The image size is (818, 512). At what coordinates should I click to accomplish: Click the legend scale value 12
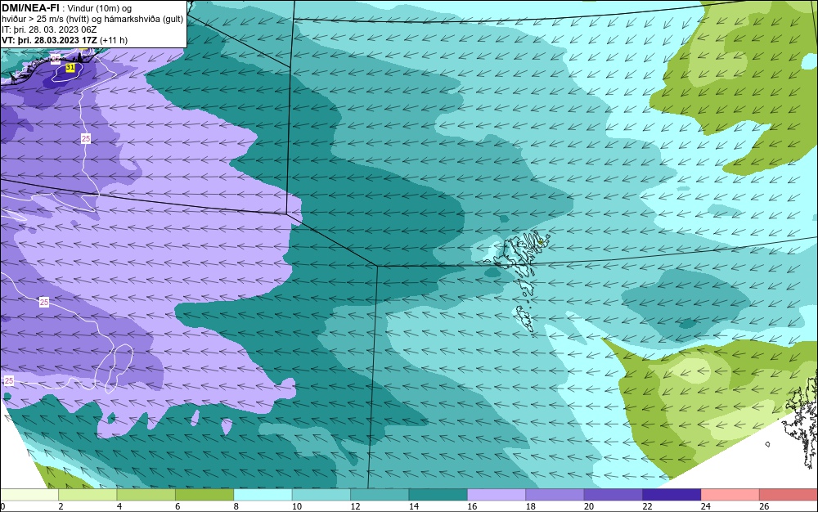[355, 506]
